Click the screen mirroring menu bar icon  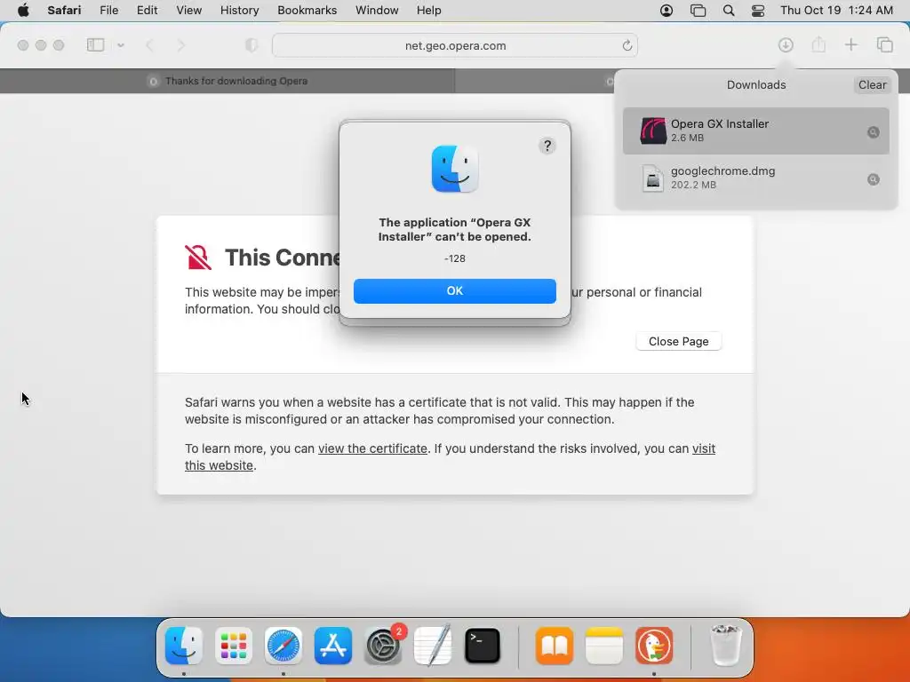point(698,11)
